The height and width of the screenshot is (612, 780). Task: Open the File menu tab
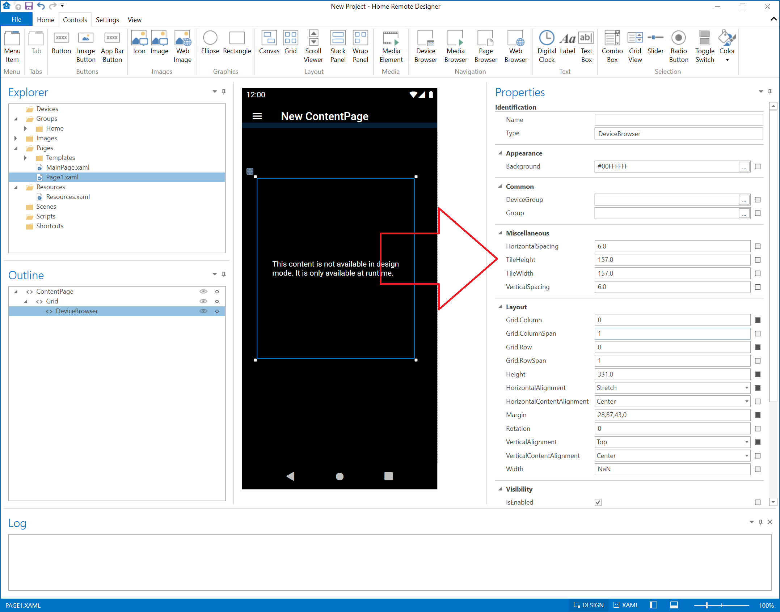(x=16, y=20)
